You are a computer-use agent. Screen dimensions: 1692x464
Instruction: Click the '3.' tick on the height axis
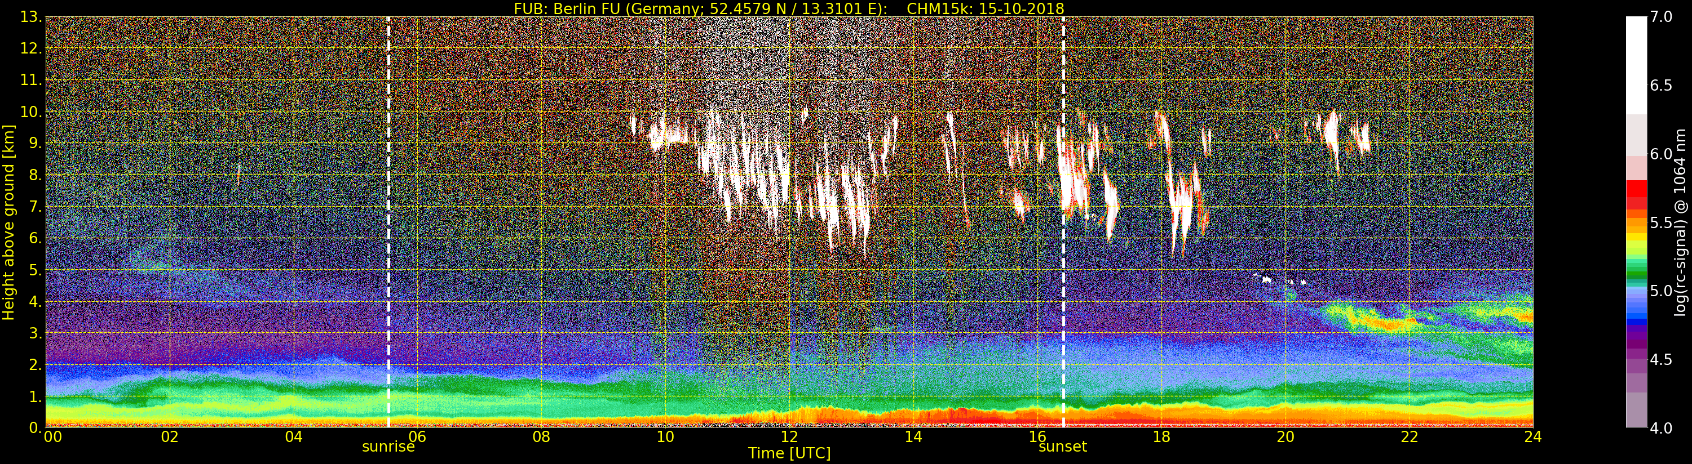tap(36, 333)
